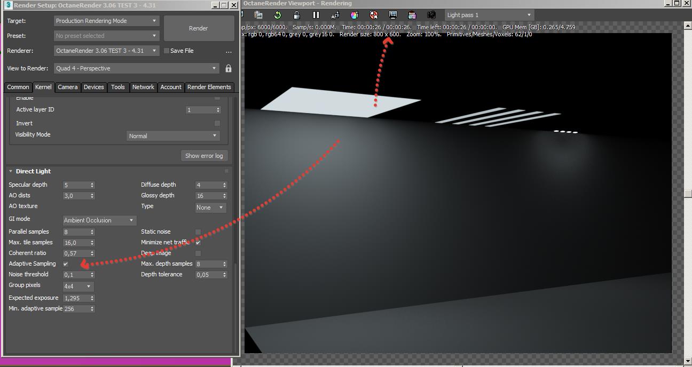The height and width of the screenshot is (367, 692).
Task: Click the monitor display icon in viewport toolbar
Action: [392, 15]
